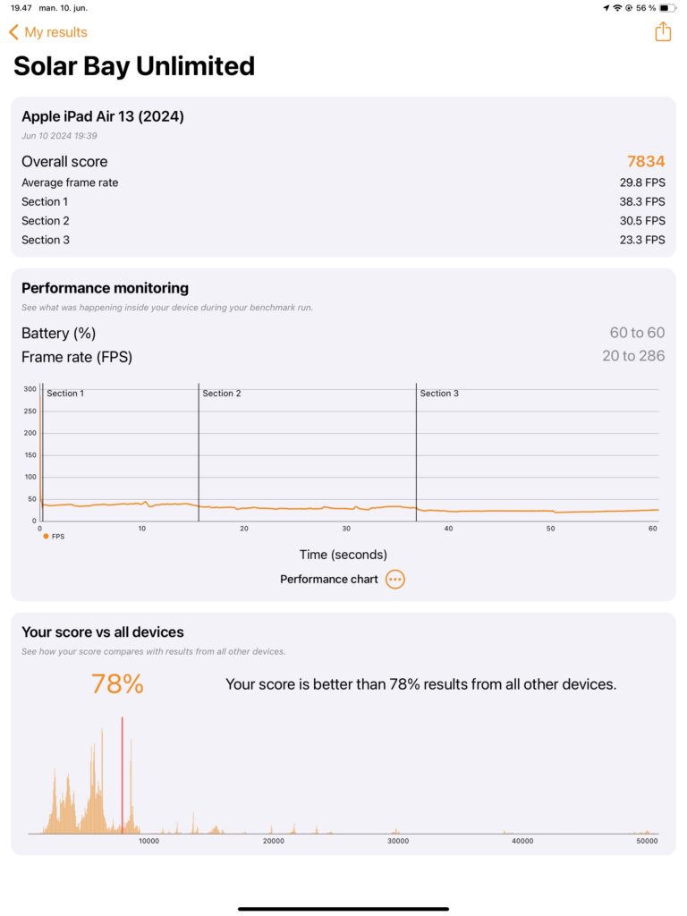The width and height of the screenshot is (687, 916).
Task: Tap the location arrow status icon
Action: (606, 8)
